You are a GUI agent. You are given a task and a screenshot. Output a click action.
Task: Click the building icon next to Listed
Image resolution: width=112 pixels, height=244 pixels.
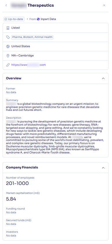pos(8,28)
